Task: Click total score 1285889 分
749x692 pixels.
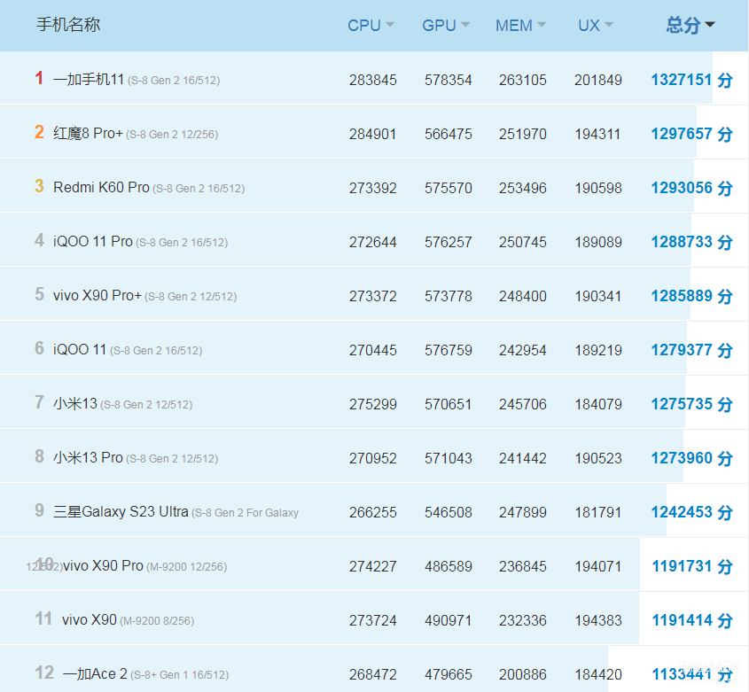Action: pyautogui.click(x=691, y=295)
